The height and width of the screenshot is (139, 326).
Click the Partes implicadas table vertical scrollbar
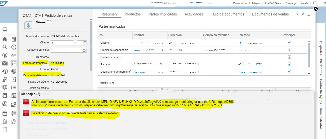click(x=309, y=55)
